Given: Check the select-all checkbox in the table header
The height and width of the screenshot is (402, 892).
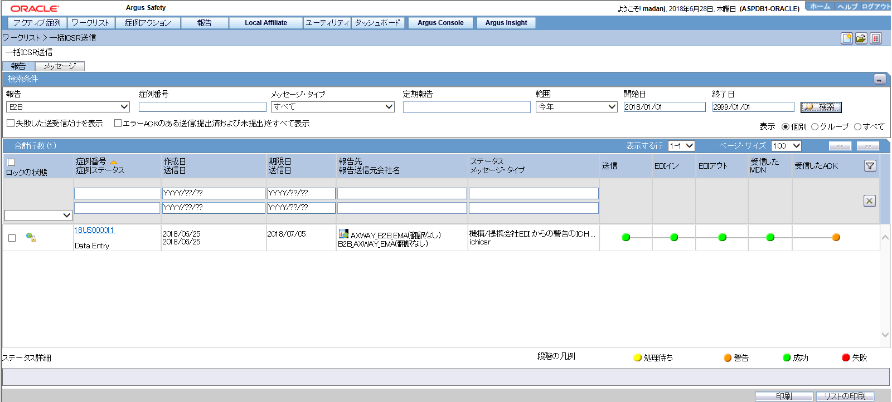Looking at the screenshot, I should click(x=11, y=163).
